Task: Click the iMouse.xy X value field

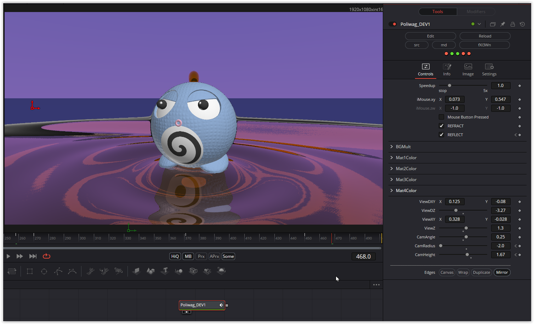Action: point(455,99)
